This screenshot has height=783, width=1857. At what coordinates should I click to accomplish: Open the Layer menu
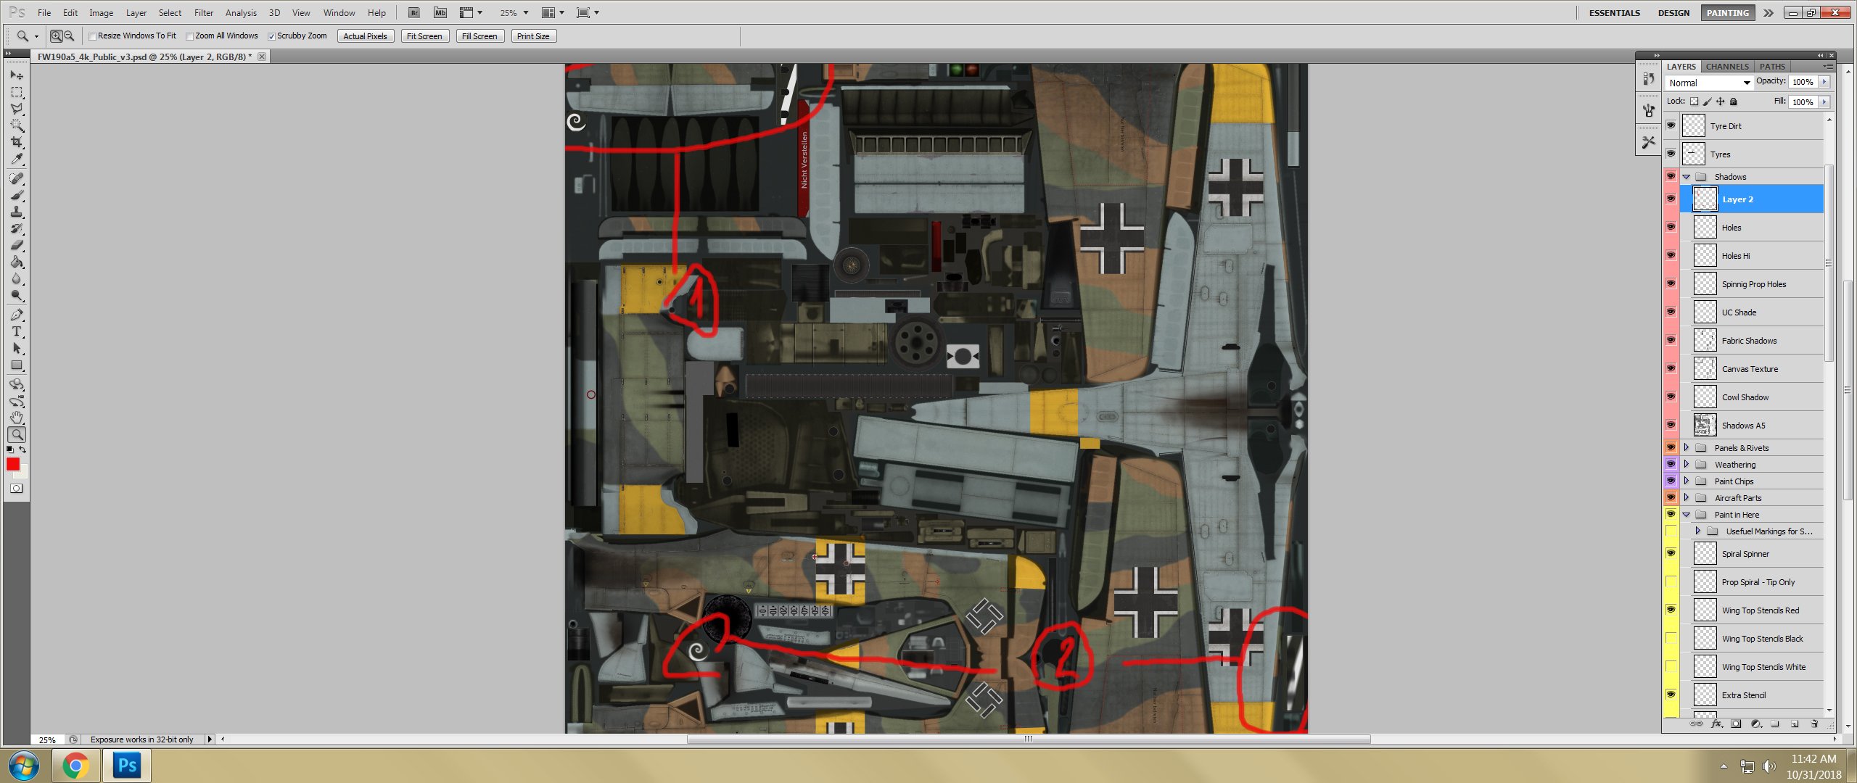[x=136, y=13]
